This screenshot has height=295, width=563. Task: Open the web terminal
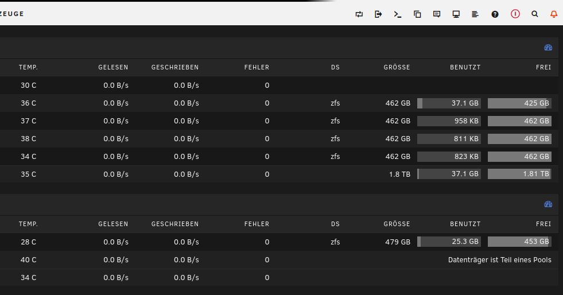coord(398,14)
